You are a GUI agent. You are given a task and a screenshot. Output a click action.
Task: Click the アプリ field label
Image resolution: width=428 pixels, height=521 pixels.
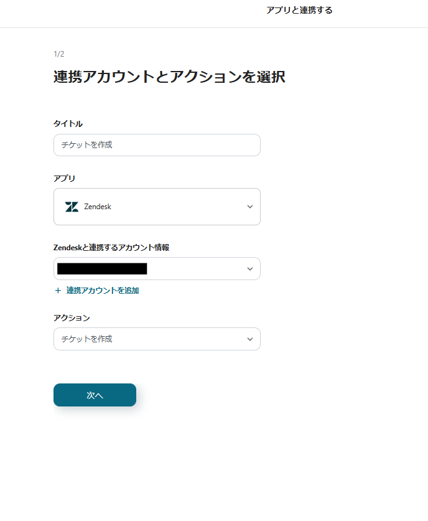pos(64,178)
